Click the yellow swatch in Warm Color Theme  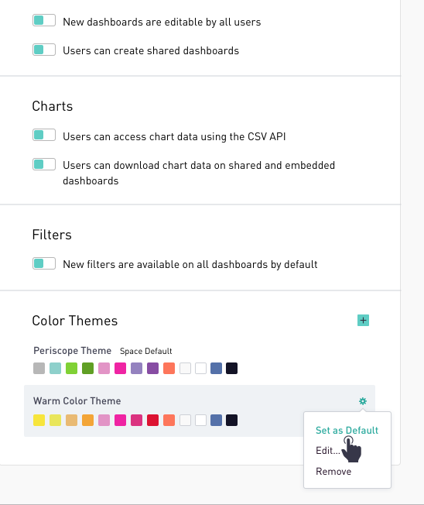[x=39, y=421]
